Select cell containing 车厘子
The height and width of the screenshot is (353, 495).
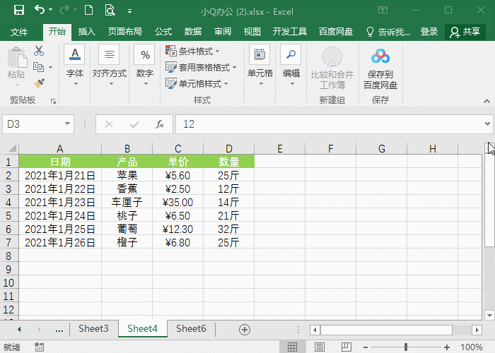tap(127, 202)
